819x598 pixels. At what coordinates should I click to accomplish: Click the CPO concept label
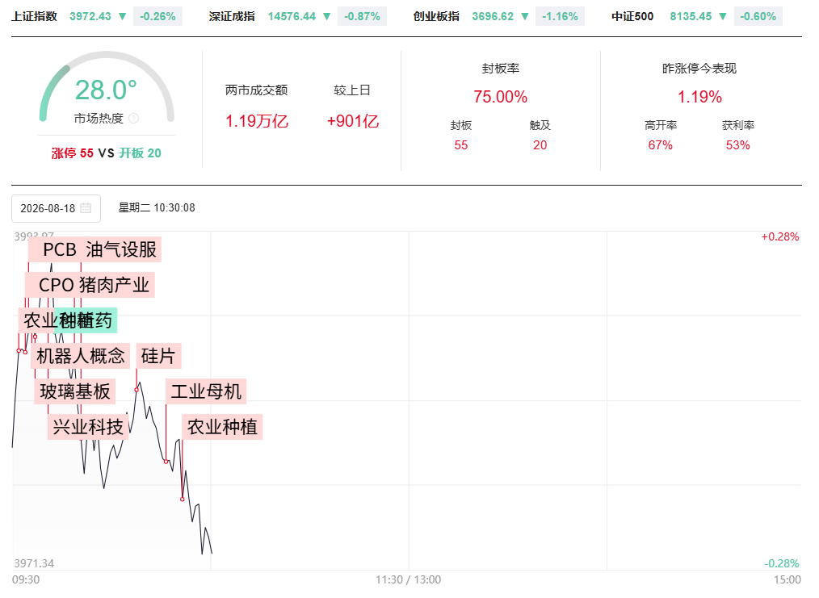56,285
